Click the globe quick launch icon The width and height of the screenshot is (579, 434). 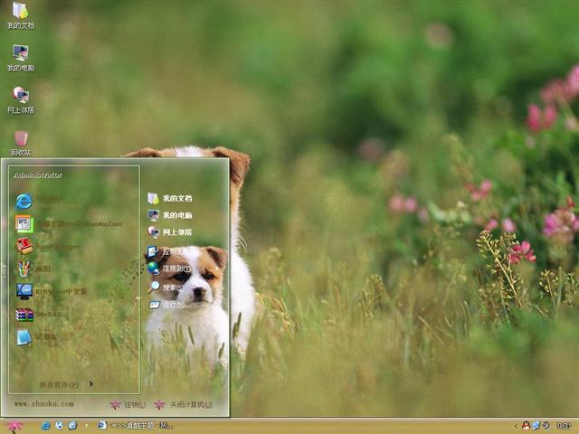tap(60, 426)
